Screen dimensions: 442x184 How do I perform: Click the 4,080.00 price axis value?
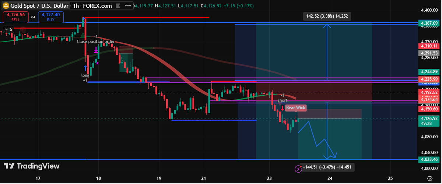pos(429,137)
